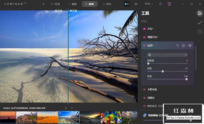Viewport: 204px width, 124px height.
Task: Open the history clock in top bar
Action: tap(160, 4)
